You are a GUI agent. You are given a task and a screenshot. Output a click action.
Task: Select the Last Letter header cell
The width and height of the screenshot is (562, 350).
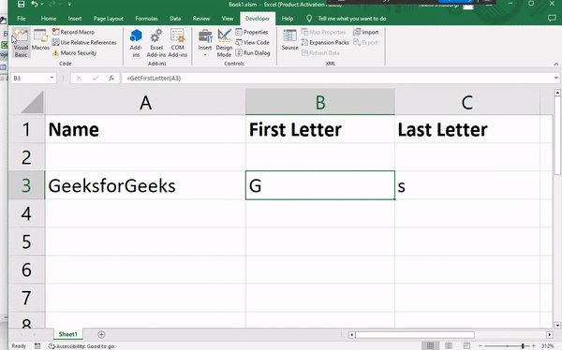[x=467, y=129]
